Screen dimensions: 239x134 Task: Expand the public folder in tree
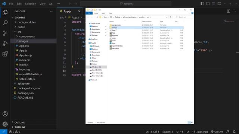tap(34, 27)
